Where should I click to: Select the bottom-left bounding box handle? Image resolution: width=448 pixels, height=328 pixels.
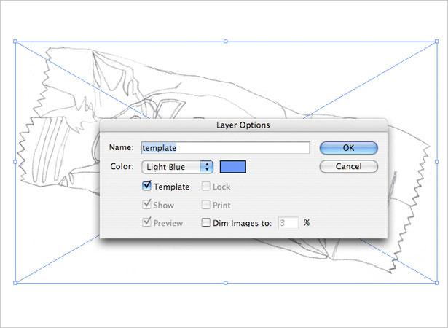pos(15,283)
